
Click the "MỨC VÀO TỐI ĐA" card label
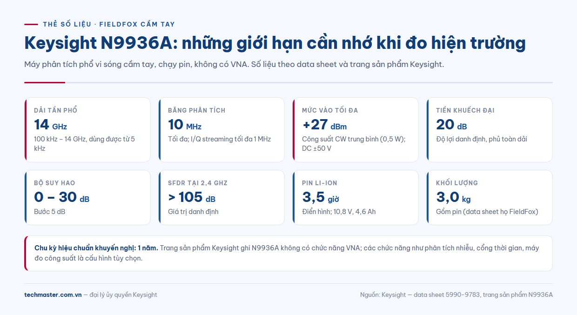330,110
